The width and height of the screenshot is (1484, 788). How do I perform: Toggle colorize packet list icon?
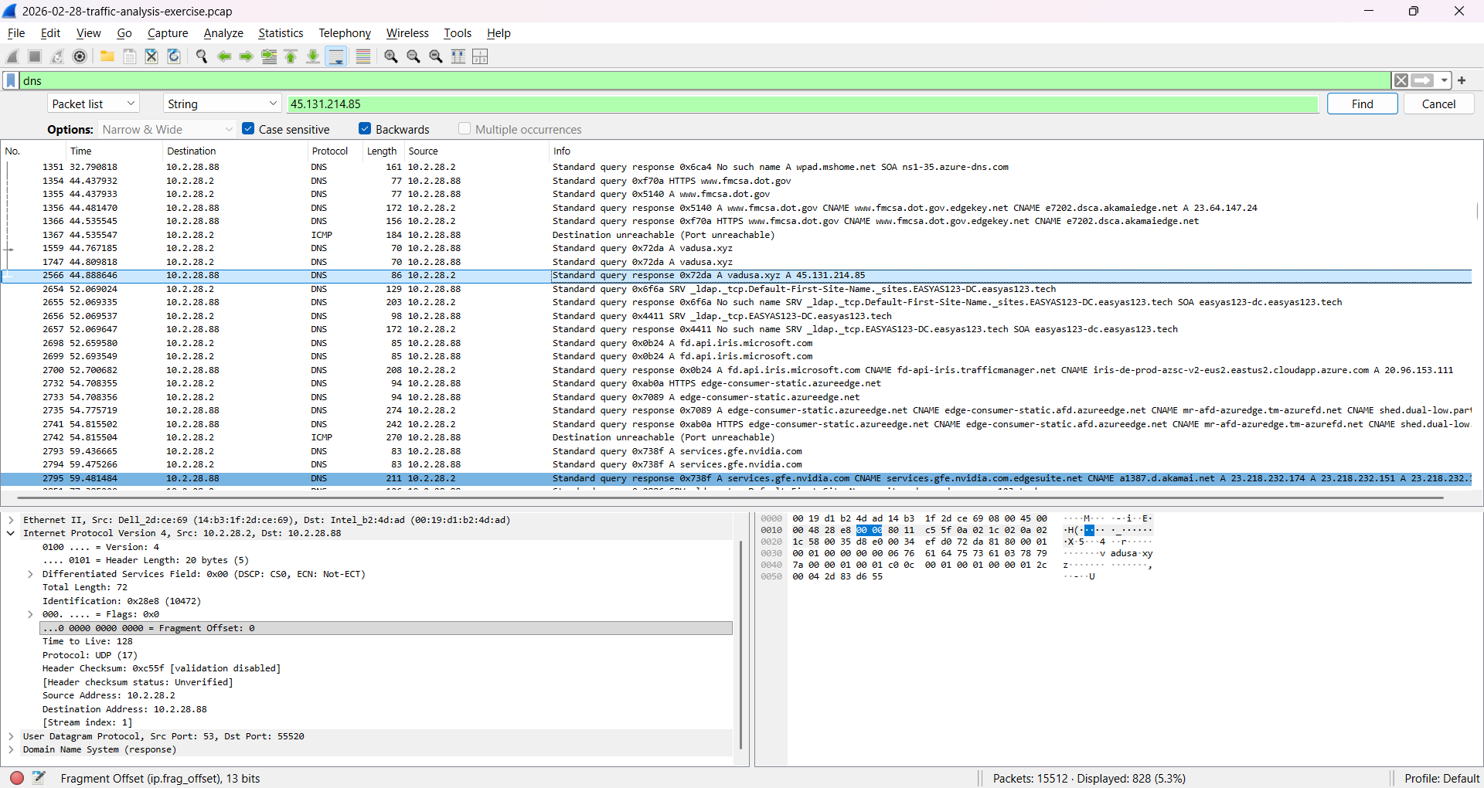pos(363,56)
